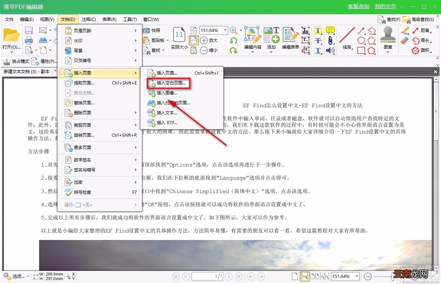The height and width of the screenshot is (284, 441).
Task: Select the Strikeout text tool
Action: coord(318,40)
